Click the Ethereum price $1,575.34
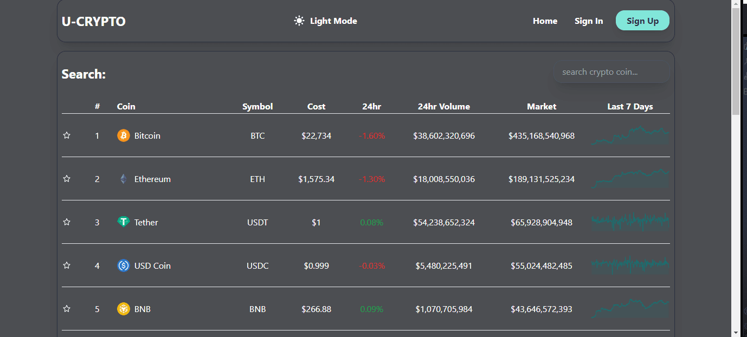This screenshot has width=747, height=337. click(x=316, y=179)
